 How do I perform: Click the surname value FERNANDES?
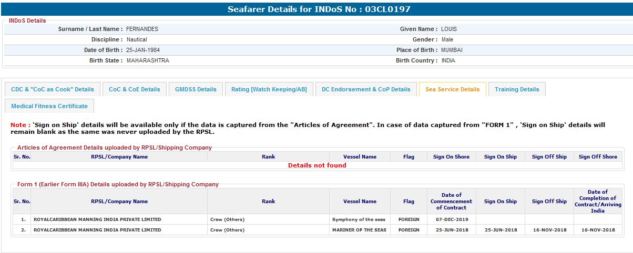(142, 29)
